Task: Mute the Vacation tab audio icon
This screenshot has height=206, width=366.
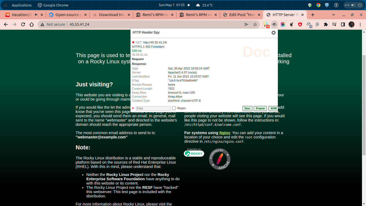Action: (36, 15)
